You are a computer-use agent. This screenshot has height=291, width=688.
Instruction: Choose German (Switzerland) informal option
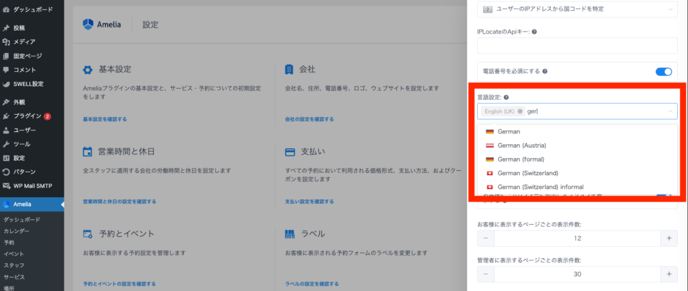click(x=540, y=186)
